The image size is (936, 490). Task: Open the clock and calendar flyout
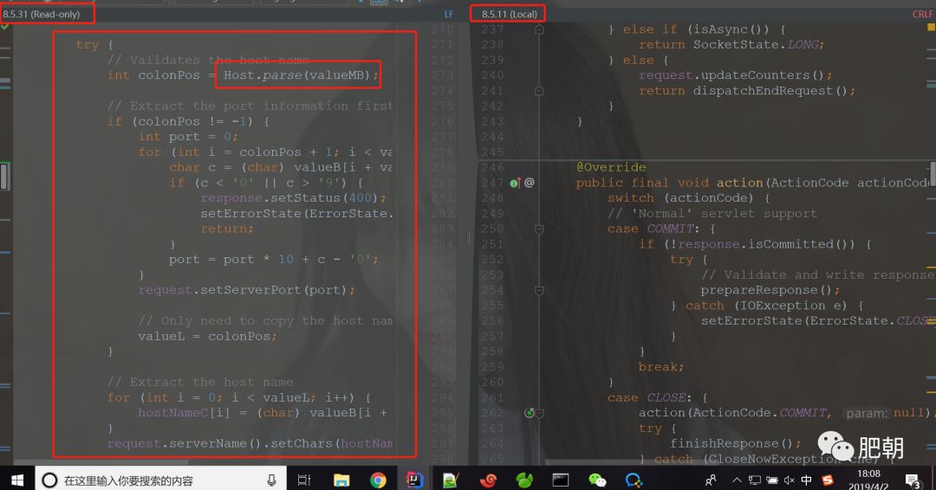(868, 480)
